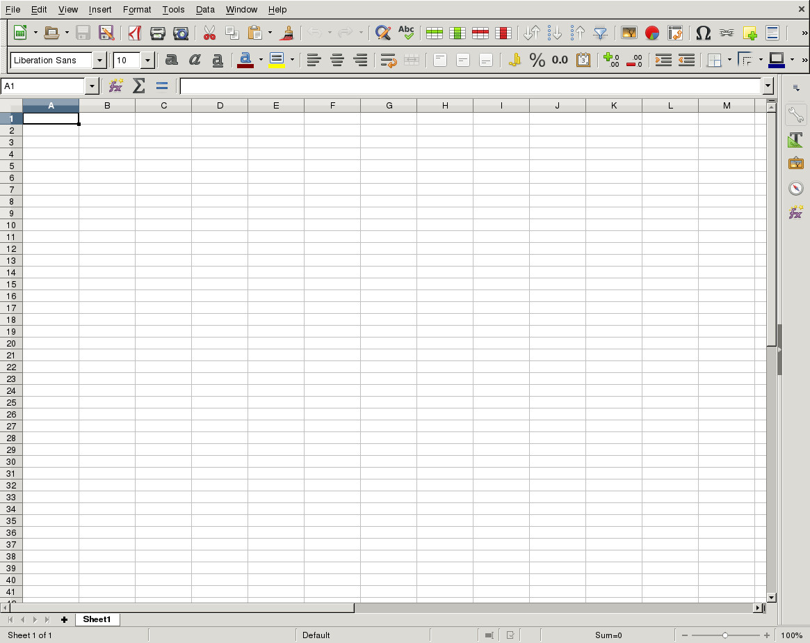The image size is (810, 643).
Task: Open the Insert menu
Action: (99, 9)
